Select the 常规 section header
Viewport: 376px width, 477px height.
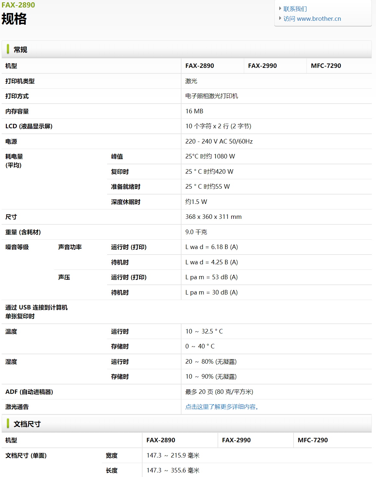(x=187, y=49)
